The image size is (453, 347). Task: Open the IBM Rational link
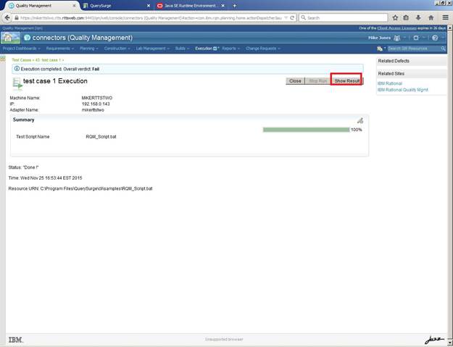(x=390, y=83)
